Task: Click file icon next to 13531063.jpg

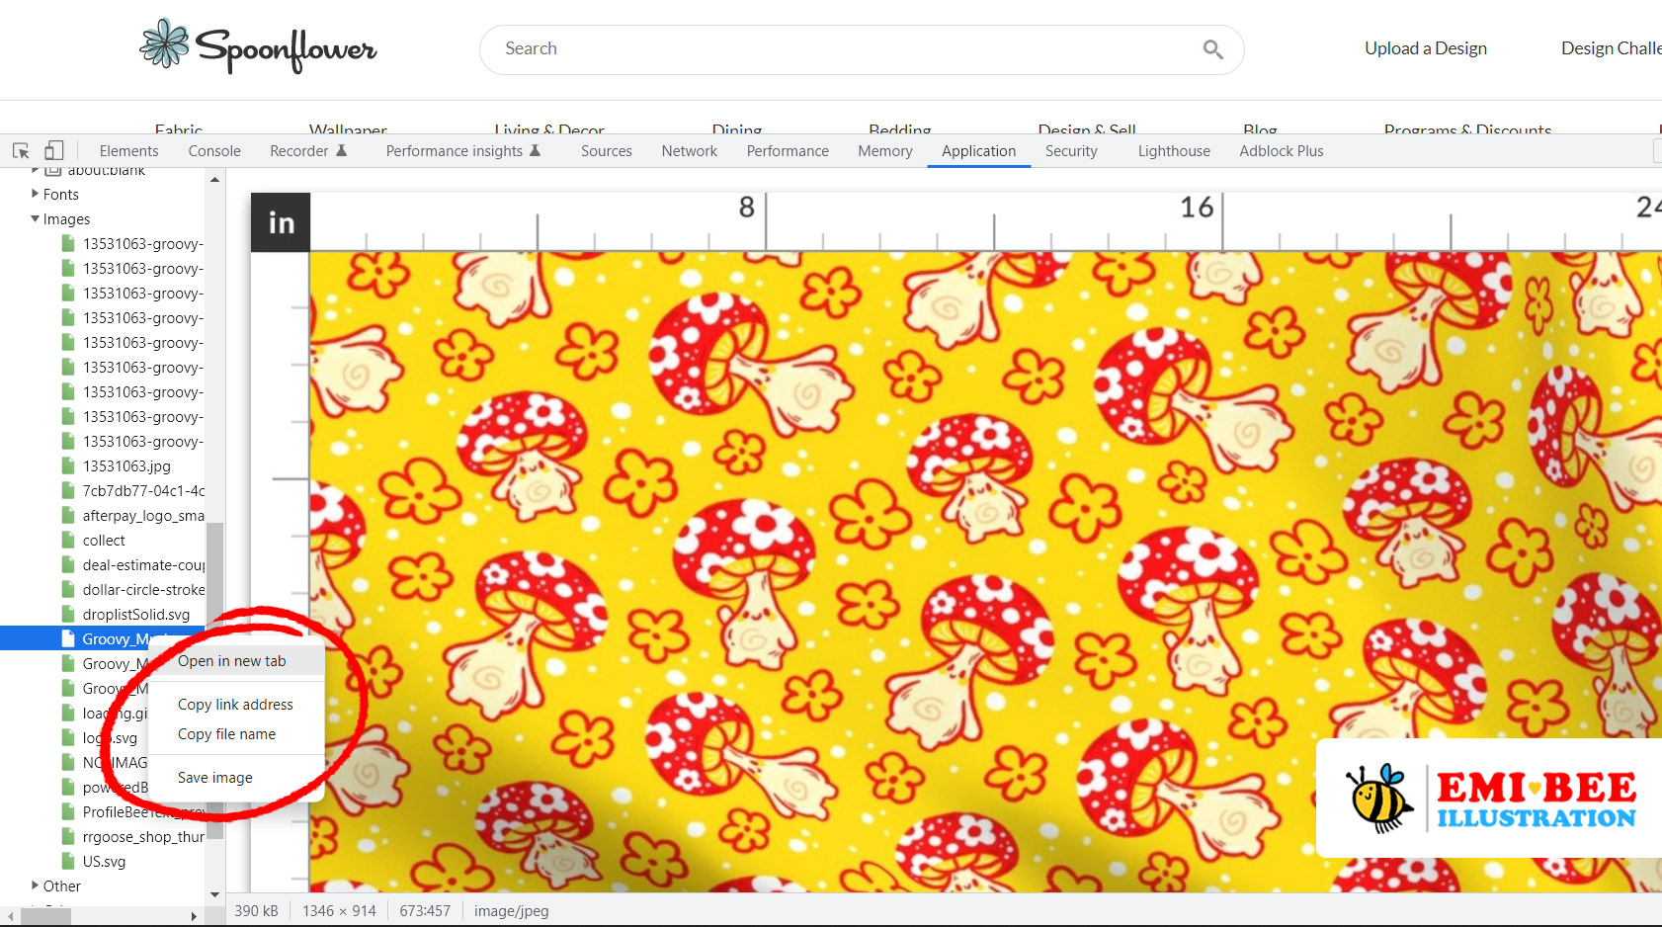Action: [68, 465]
